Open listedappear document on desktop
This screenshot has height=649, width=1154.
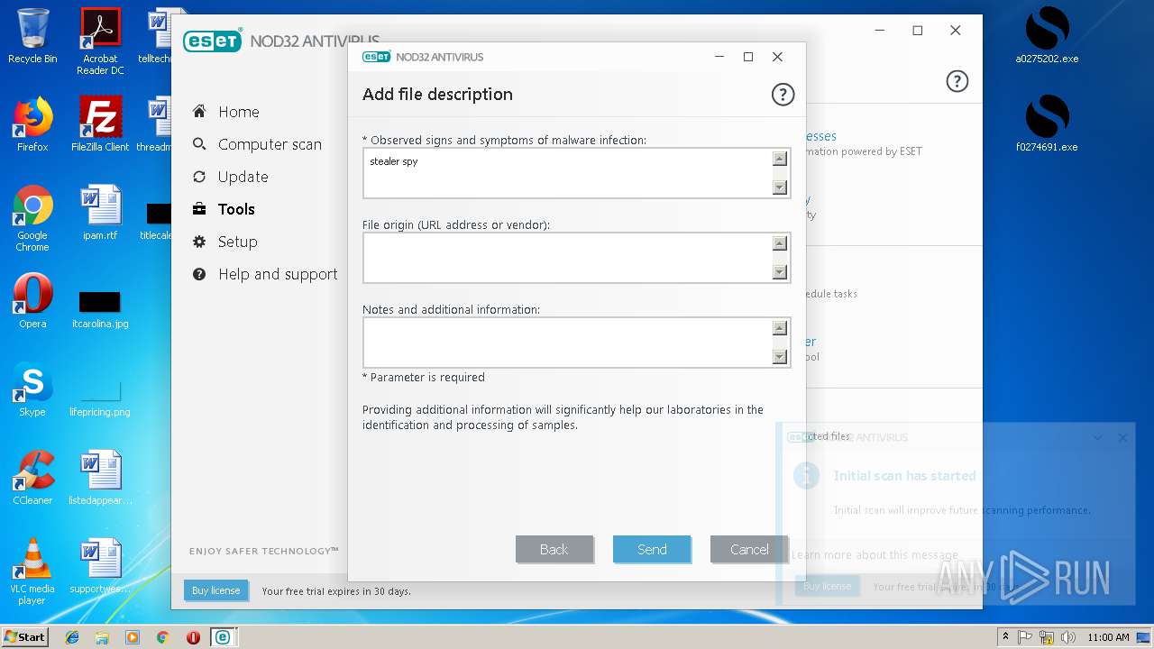(100, 477)
